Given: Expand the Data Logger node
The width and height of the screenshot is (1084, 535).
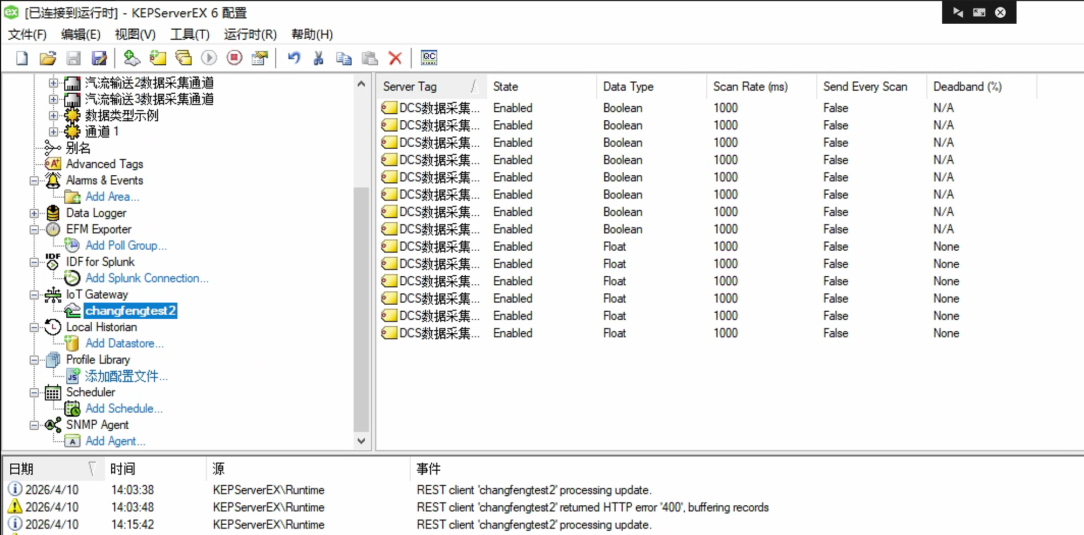Looking at the screenshot, I should click(x=34, y=214).
